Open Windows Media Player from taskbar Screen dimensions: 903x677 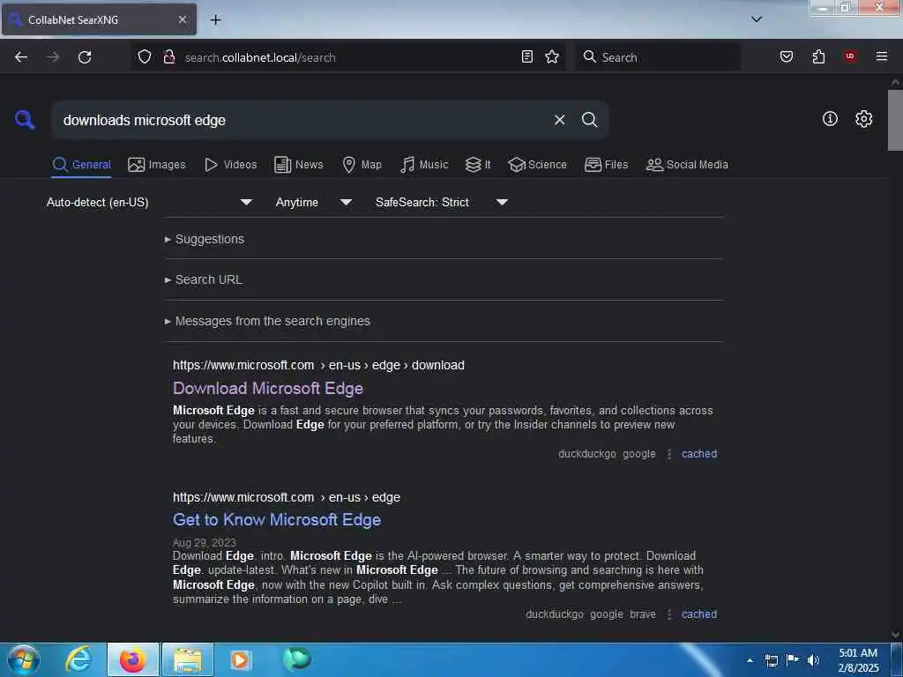240,659
